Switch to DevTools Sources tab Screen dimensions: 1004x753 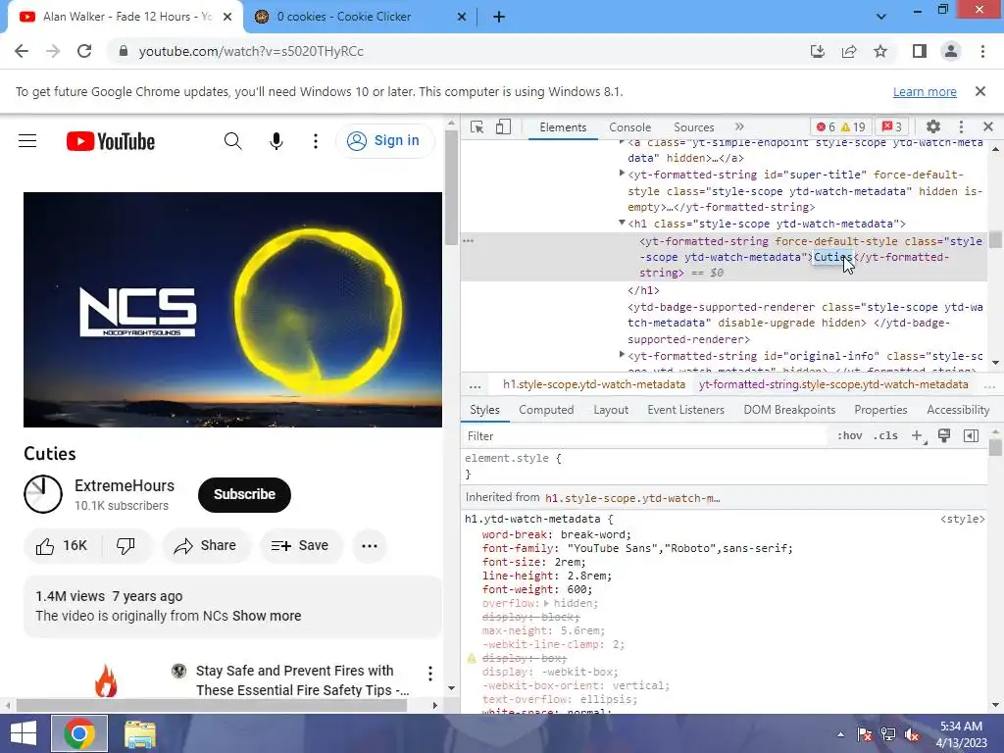coord(693,127)
